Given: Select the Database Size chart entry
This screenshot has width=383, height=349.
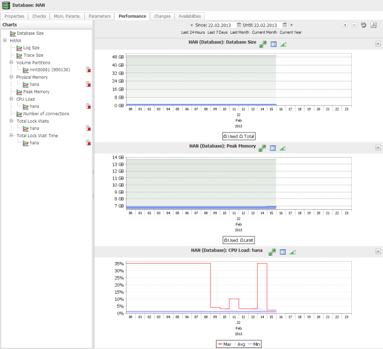Looking at the screenshot, I should click(30, 33).
